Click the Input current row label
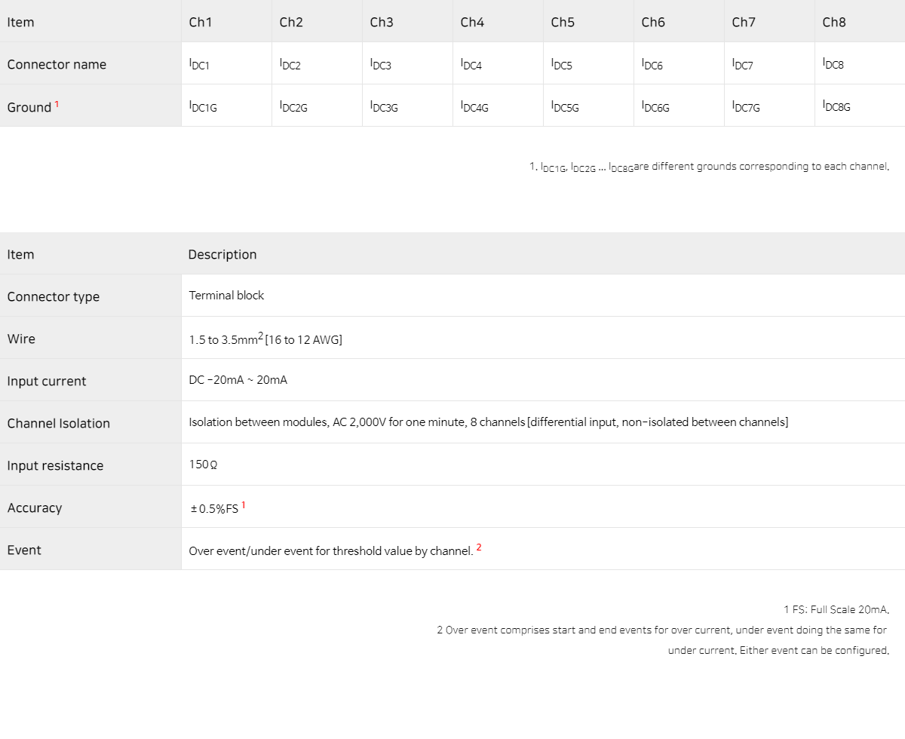The height and width of the screenshot is (739, 905). coord(47,381)
